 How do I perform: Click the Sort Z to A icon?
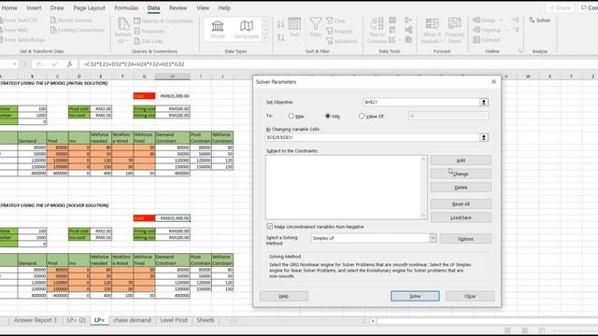[x=280, y=37]
